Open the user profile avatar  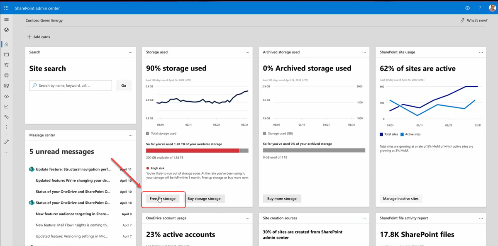[x=492, y=8]
